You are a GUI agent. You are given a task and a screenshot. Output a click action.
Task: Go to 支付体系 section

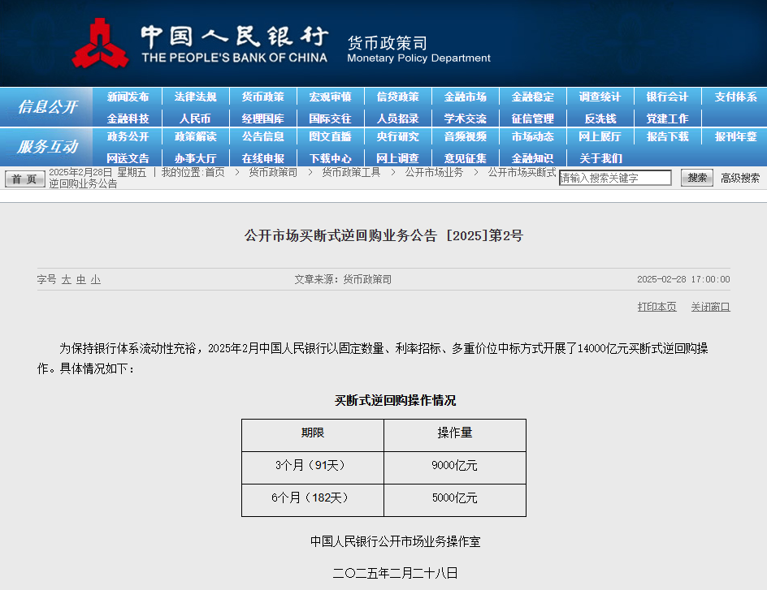point(735,97)
